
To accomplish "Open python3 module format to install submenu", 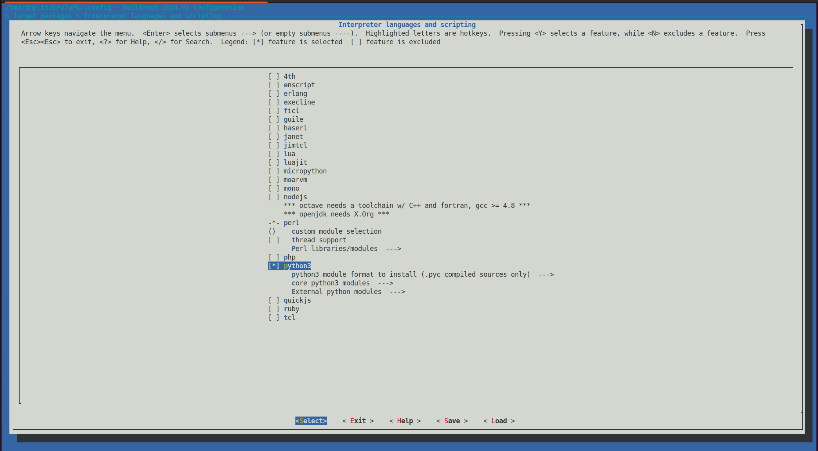I will (423, 274).
